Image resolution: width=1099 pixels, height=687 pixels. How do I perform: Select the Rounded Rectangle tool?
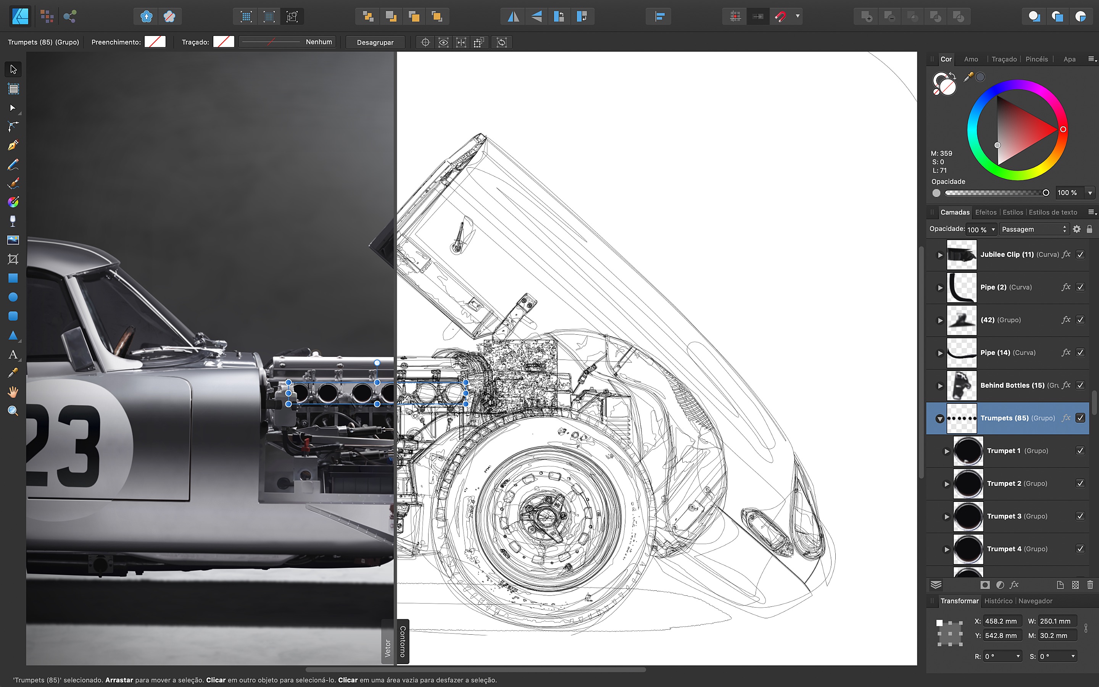click(x=13, y=316)
